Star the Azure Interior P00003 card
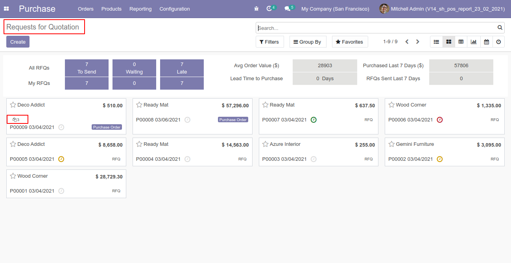Image resolution: width=511 pixels, height=263 pixels. (266, 144)
